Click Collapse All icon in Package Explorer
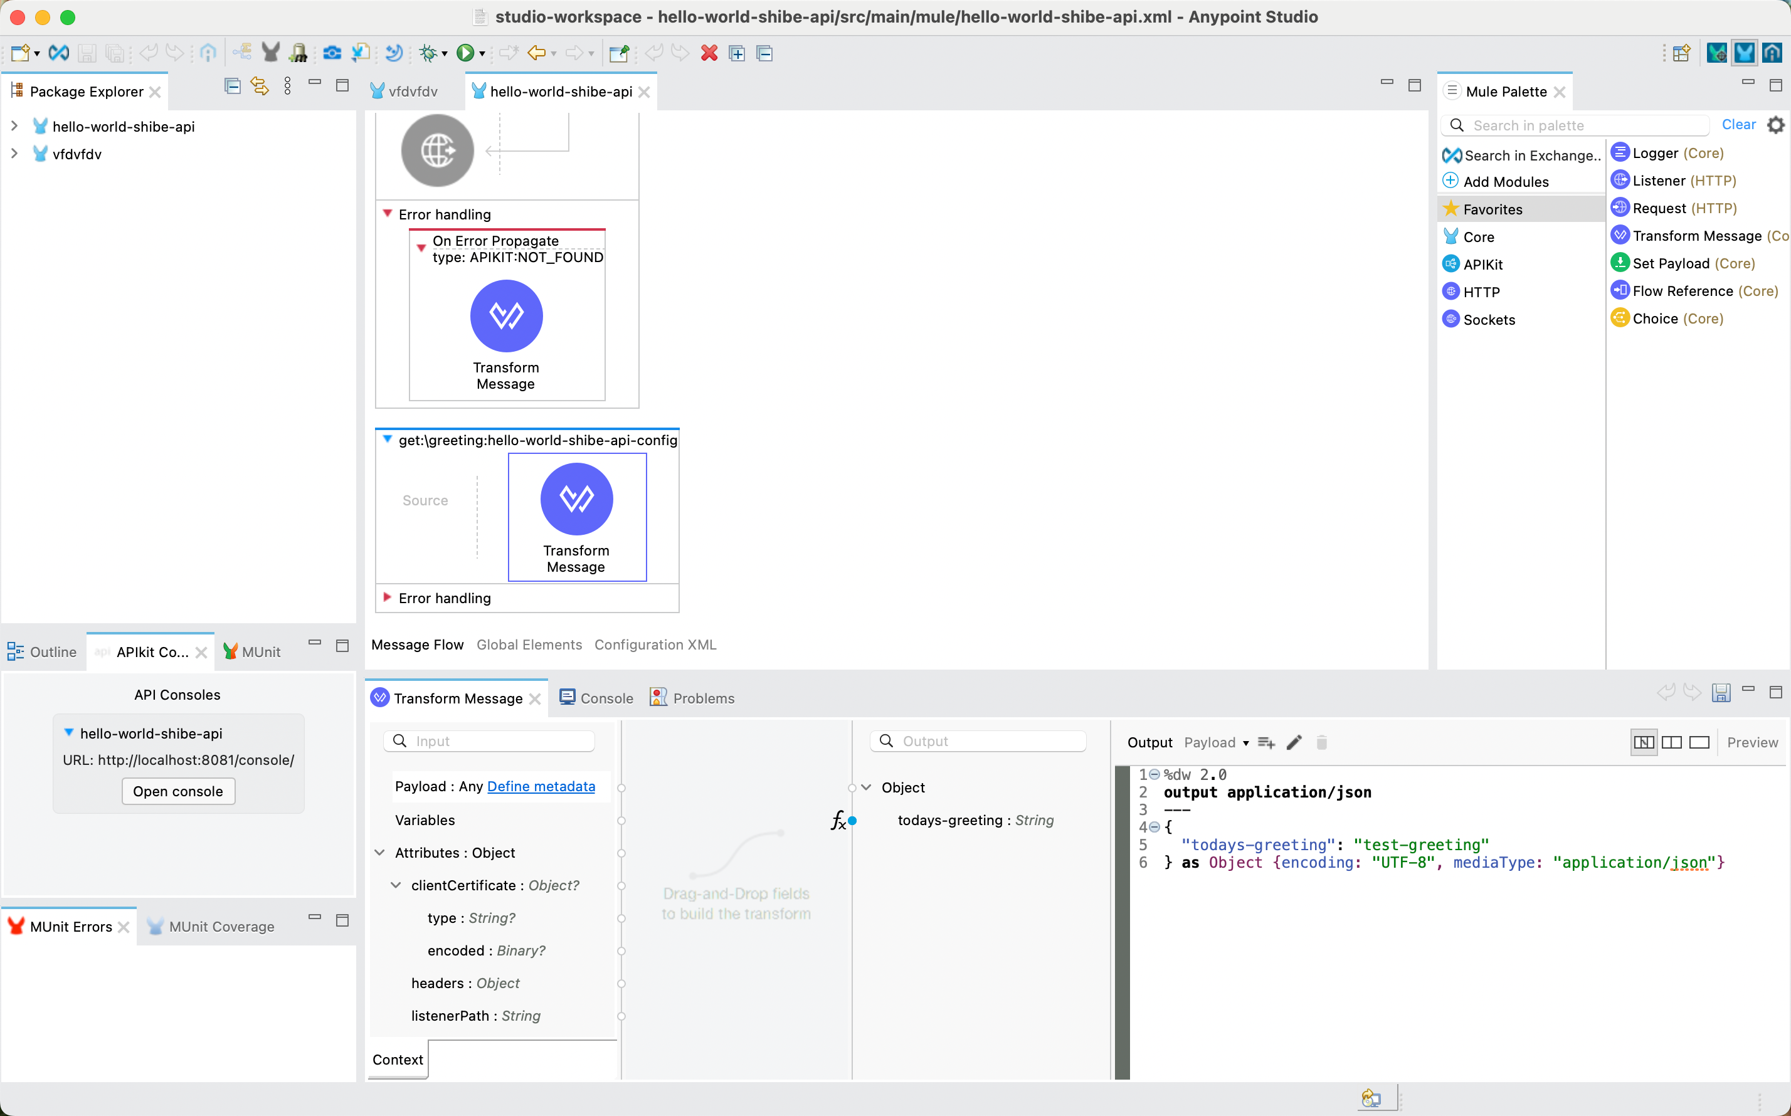1791x1116 pixels. [232, 87]
